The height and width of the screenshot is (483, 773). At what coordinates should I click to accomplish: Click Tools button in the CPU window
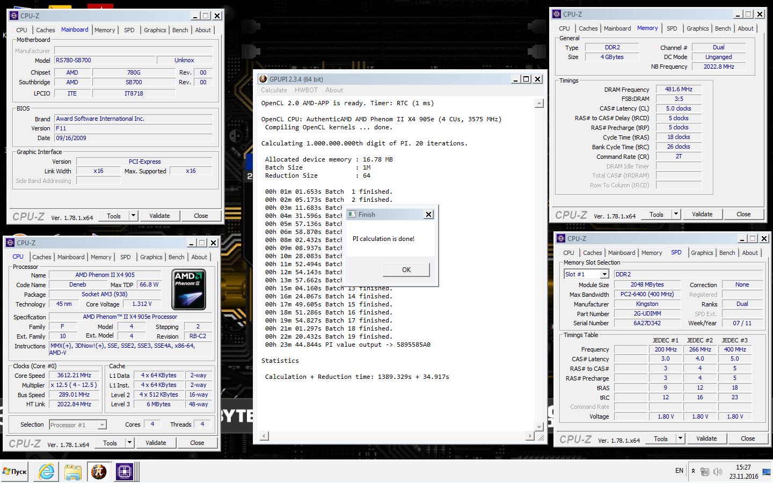[x=110, y=443]
